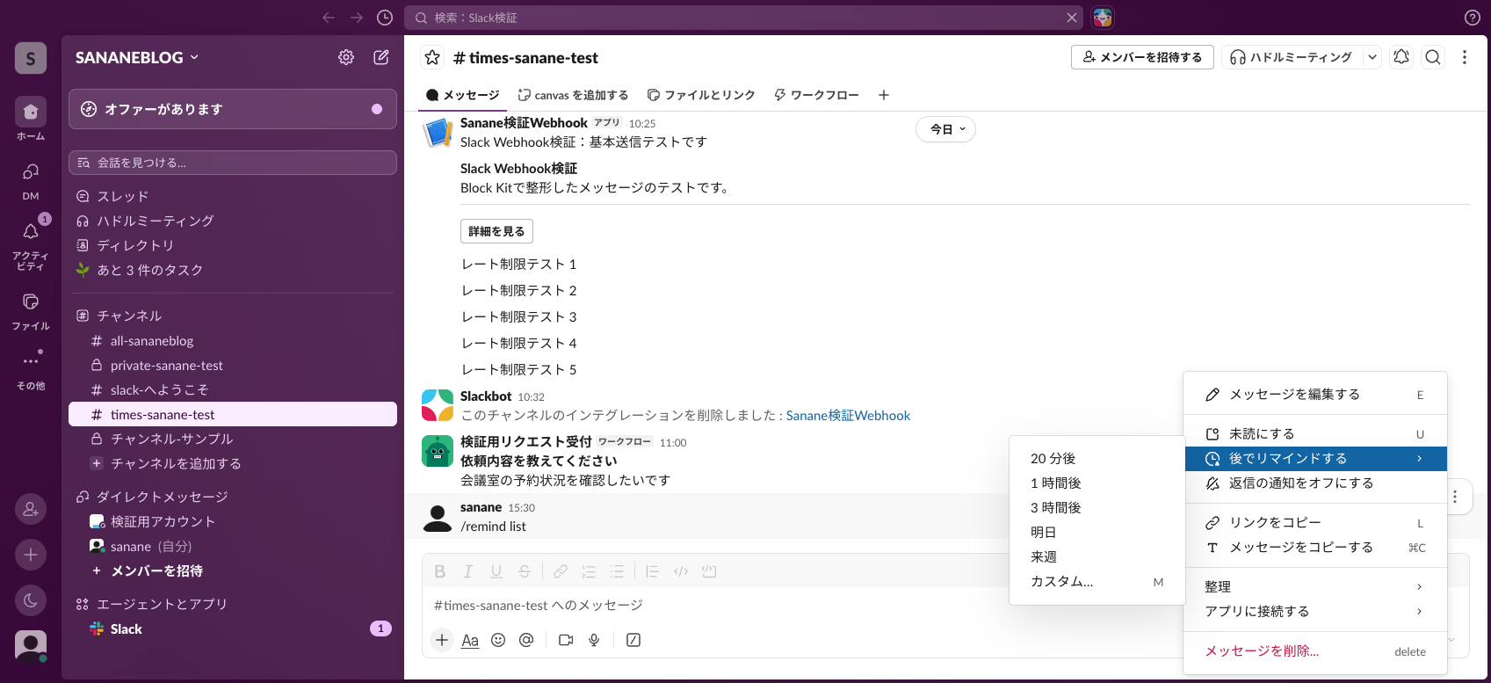The height and width of the screenshot is (683, 1491).
Task: Open the DM sidebar item
Action: pyautogui.click(x=31, y=181)
